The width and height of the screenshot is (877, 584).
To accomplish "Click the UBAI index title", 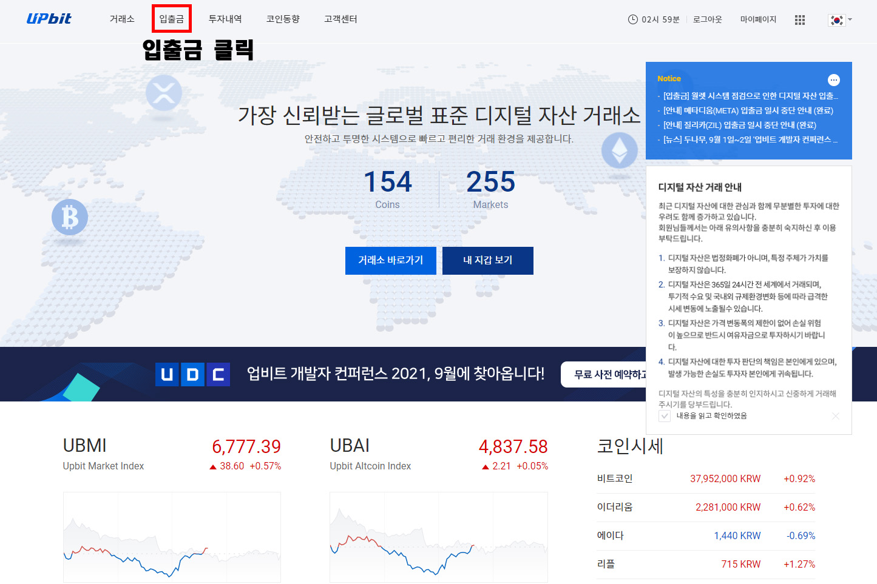I will [350, 446].
